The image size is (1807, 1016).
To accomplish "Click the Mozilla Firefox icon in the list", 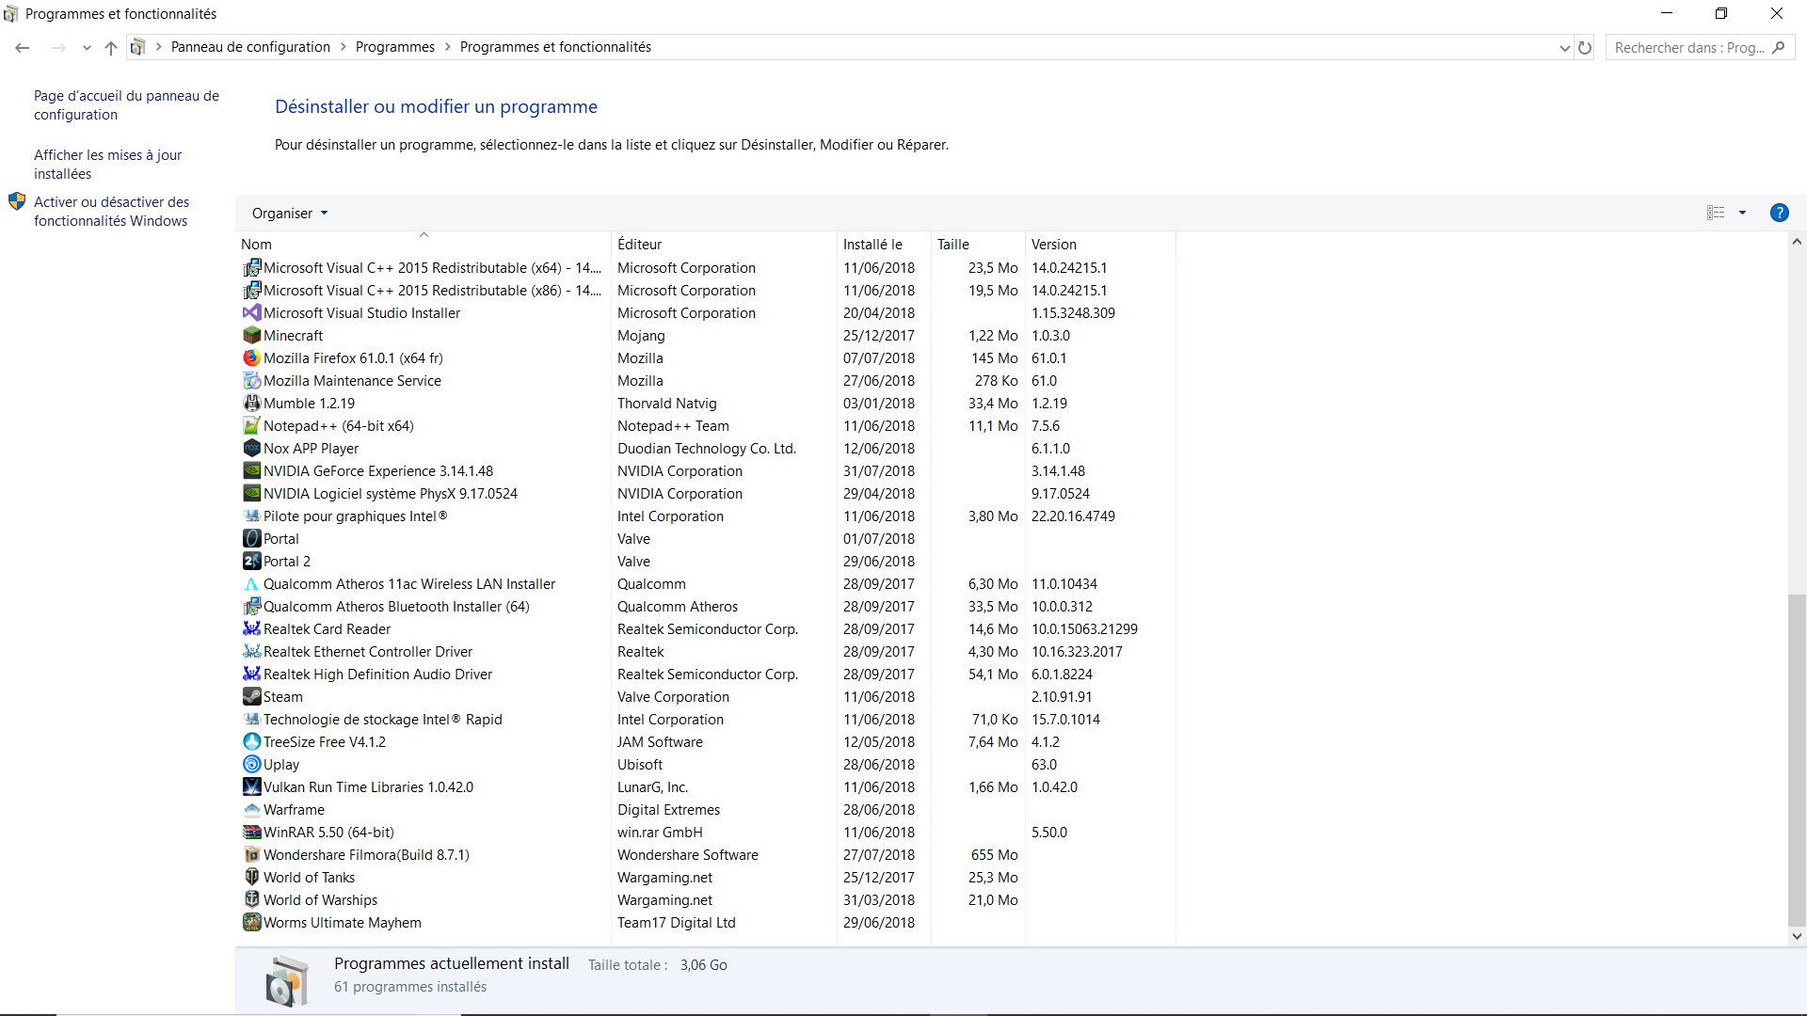I will (251, 358).
